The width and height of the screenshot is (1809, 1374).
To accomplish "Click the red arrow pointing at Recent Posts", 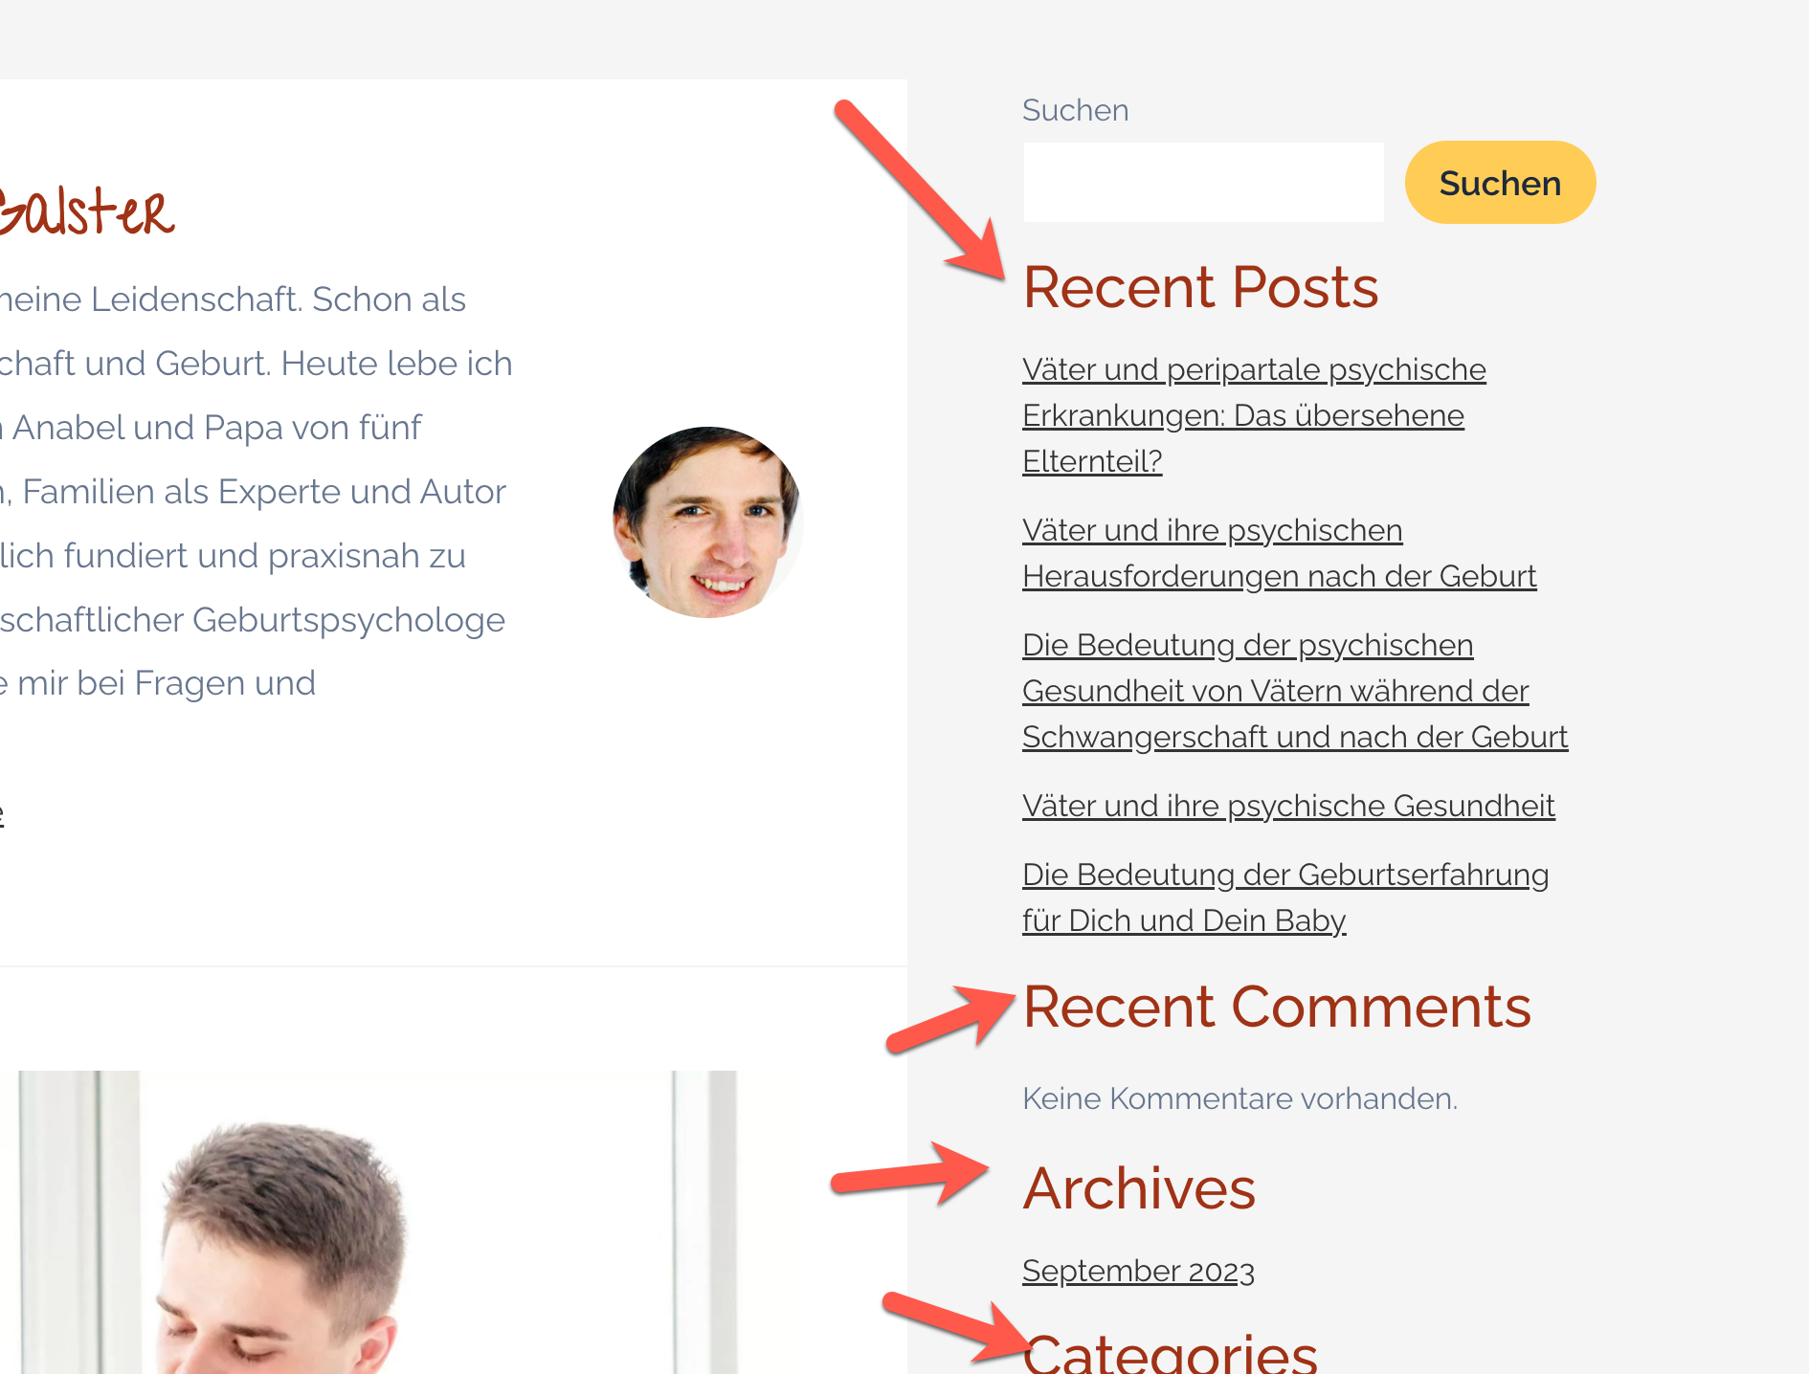I will click(921, 189).
